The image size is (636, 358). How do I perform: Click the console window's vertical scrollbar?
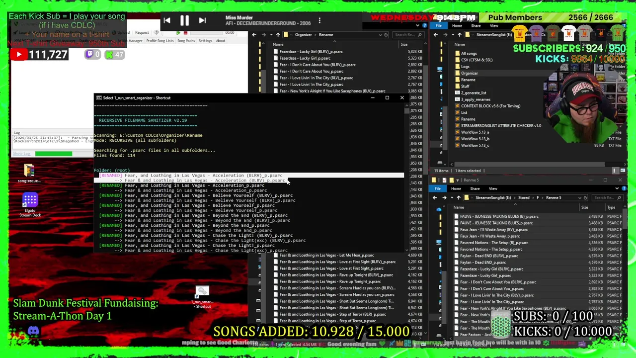[407, 179]
